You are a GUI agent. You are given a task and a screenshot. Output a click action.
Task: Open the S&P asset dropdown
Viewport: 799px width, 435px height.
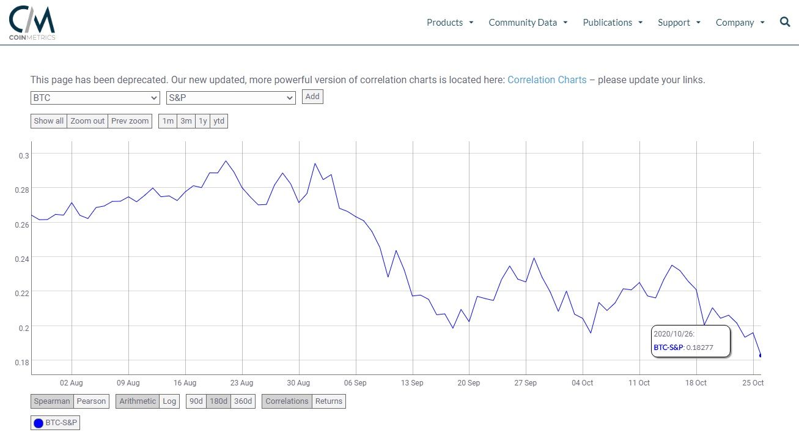[x=230, y=98]
